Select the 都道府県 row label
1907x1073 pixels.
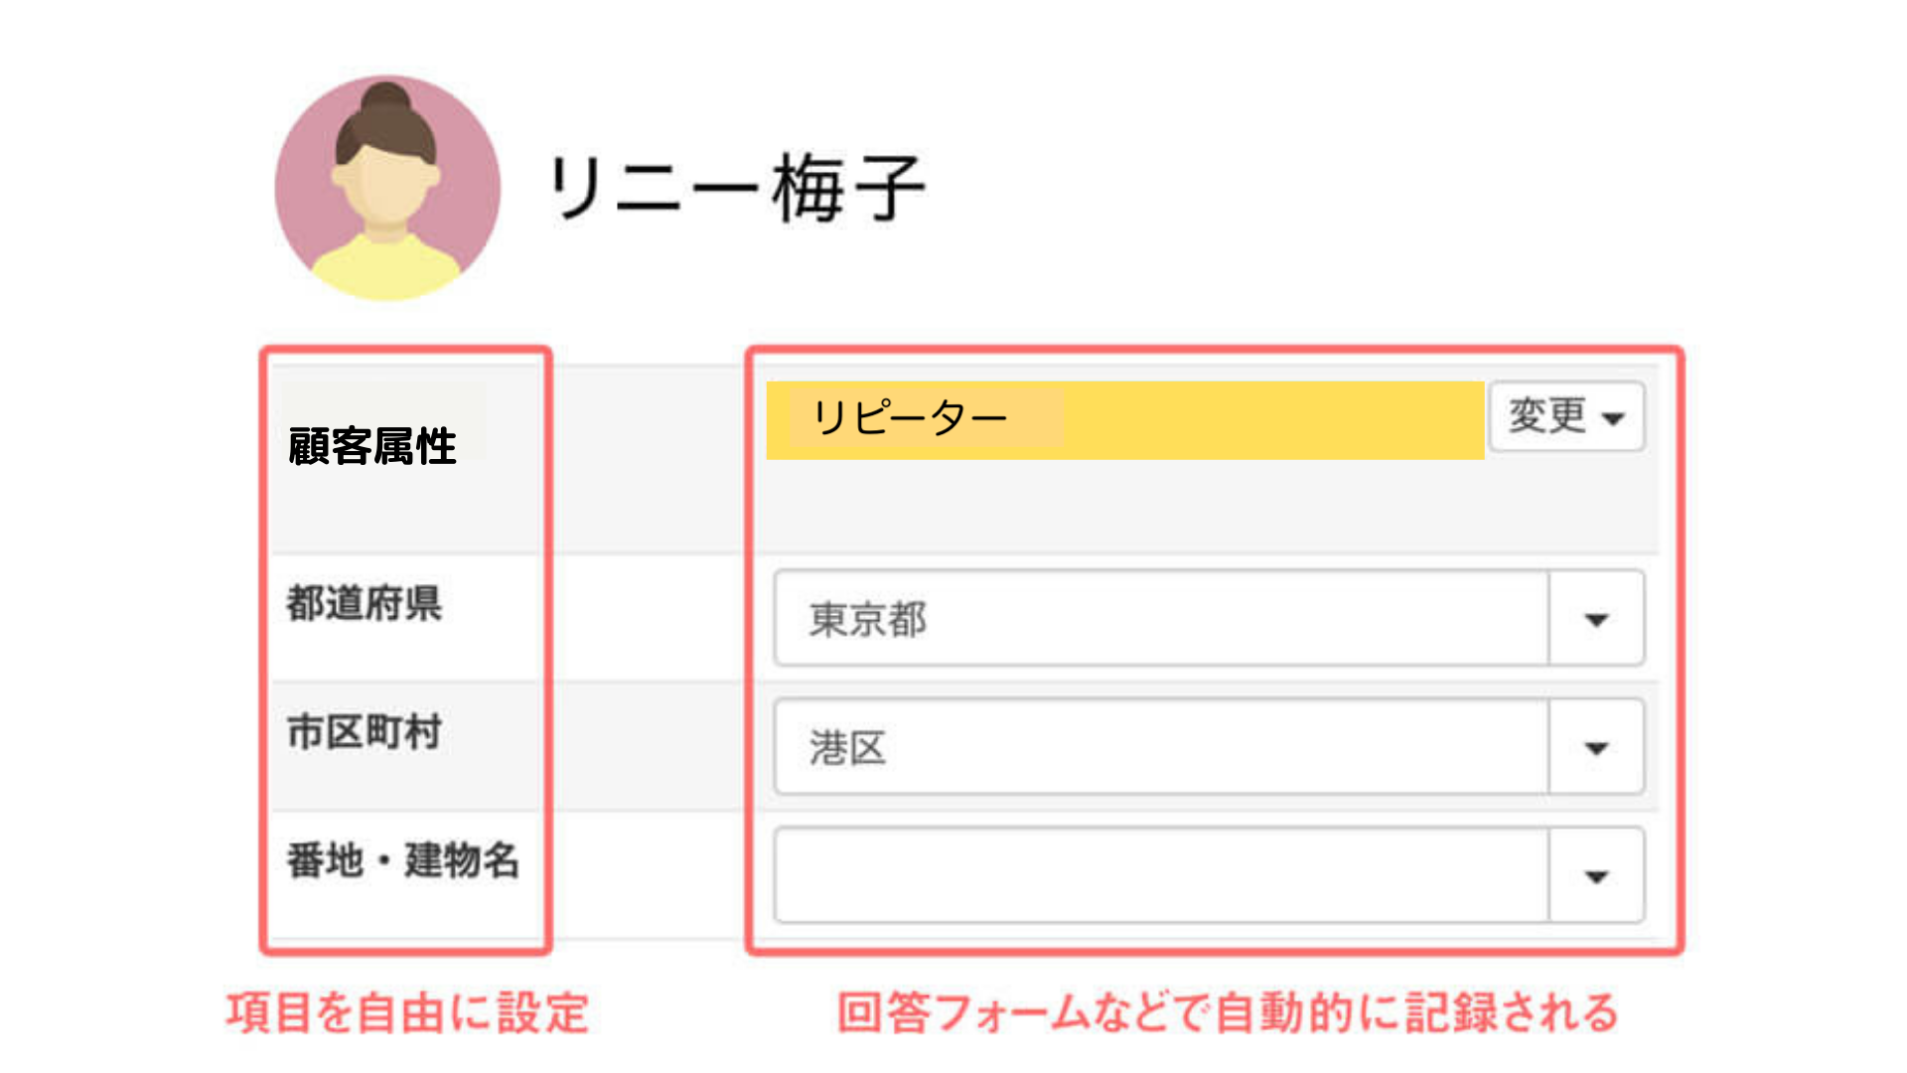[x=365, y=603]
